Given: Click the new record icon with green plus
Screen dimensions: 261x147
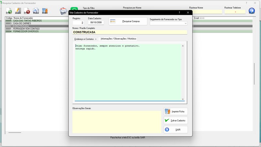Looking at the screenshot, I should click(9, 11).
